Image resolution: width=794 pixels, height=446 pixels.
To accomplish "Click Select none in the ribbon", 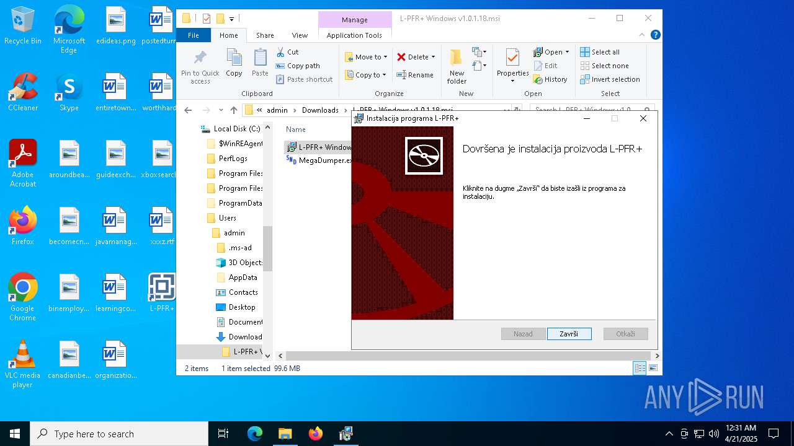I will coord(604,66).
